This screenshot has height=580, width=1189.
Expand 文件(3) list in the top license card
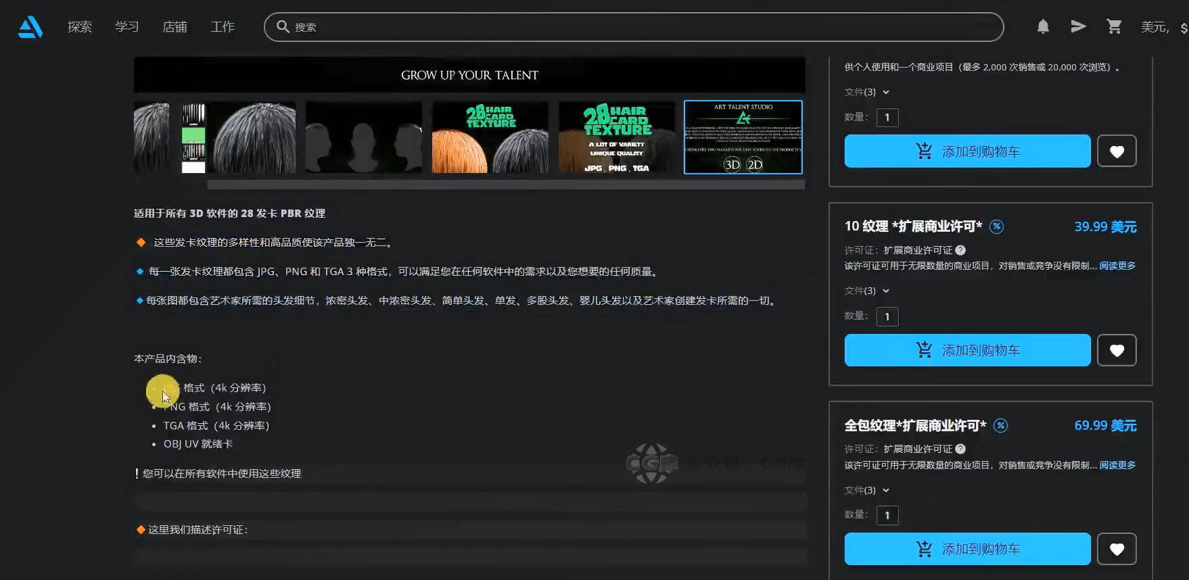click(867, 92)
